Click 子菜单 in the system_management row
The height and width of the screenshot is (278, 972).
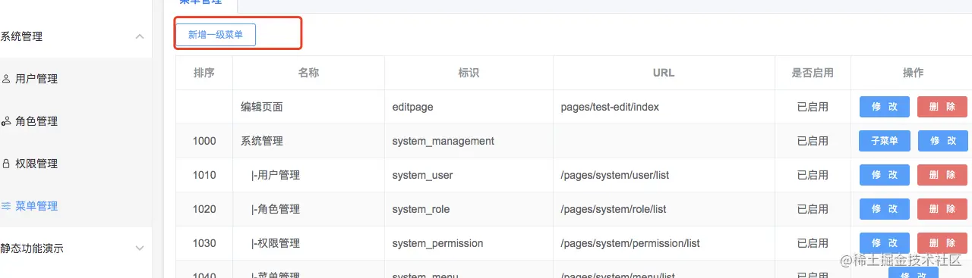click(885, 141)
